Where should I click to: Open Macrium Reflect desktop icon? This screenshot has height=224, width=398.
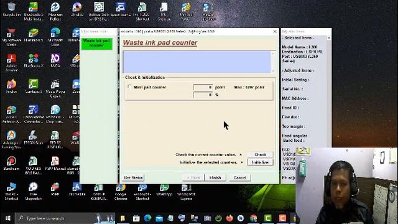pyautogui.click(x=55, y=11)
